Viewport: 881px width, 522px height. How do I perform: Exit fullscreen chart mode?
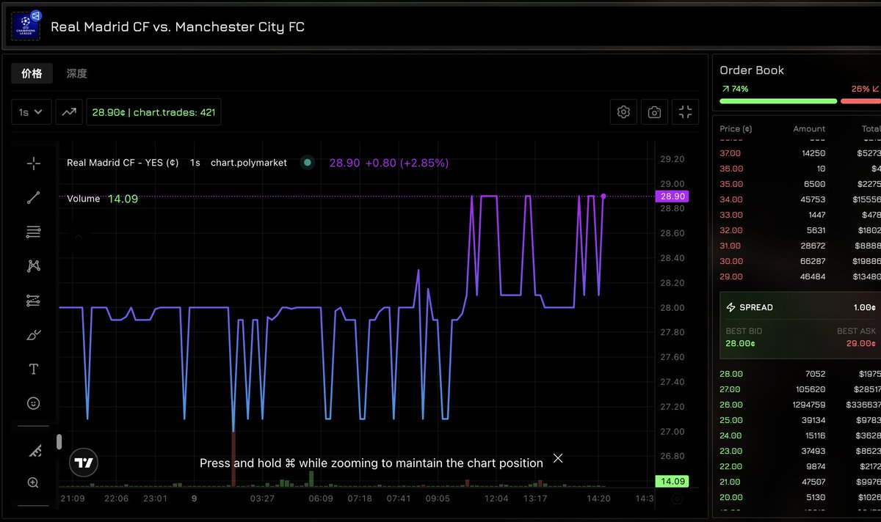(685, 112)
